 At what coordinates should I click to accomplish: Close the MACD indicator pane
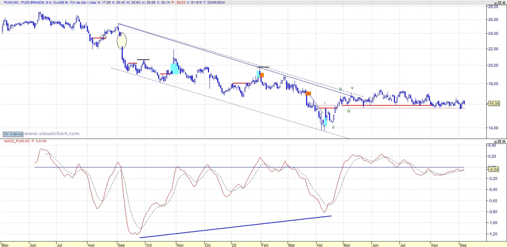click(x=504, y=141)
